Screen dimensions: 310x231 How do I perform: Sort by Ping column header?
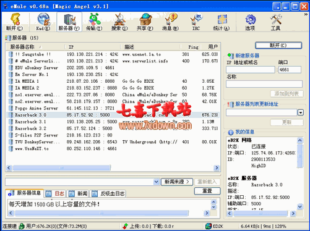pos(191,47)
